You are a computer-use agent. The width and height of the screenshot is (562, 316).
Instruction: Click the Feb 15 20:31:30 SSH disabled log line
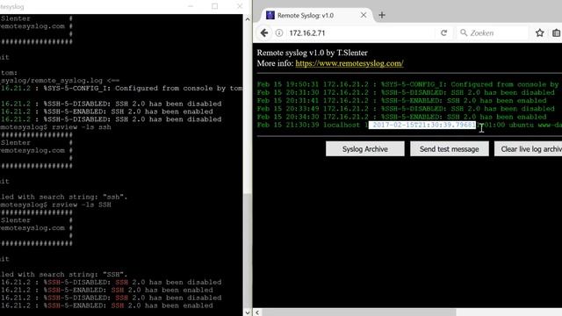pyautogui.click(x=406, y=92)
